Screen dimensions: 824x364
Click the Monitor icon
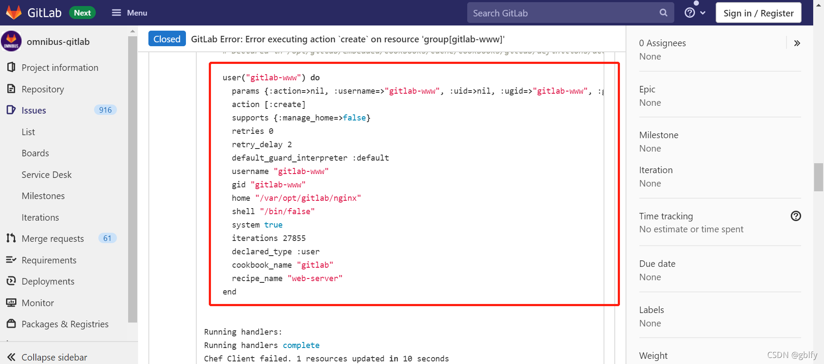pyautogui.click(x=11, y=303)
